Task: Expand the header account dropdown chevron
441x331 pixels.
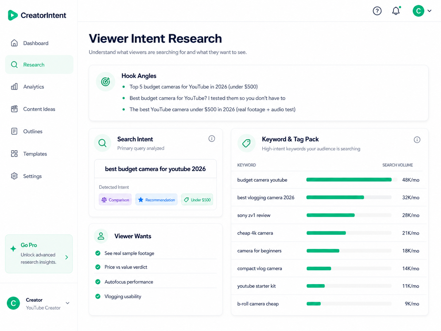Action: point(429,11)
